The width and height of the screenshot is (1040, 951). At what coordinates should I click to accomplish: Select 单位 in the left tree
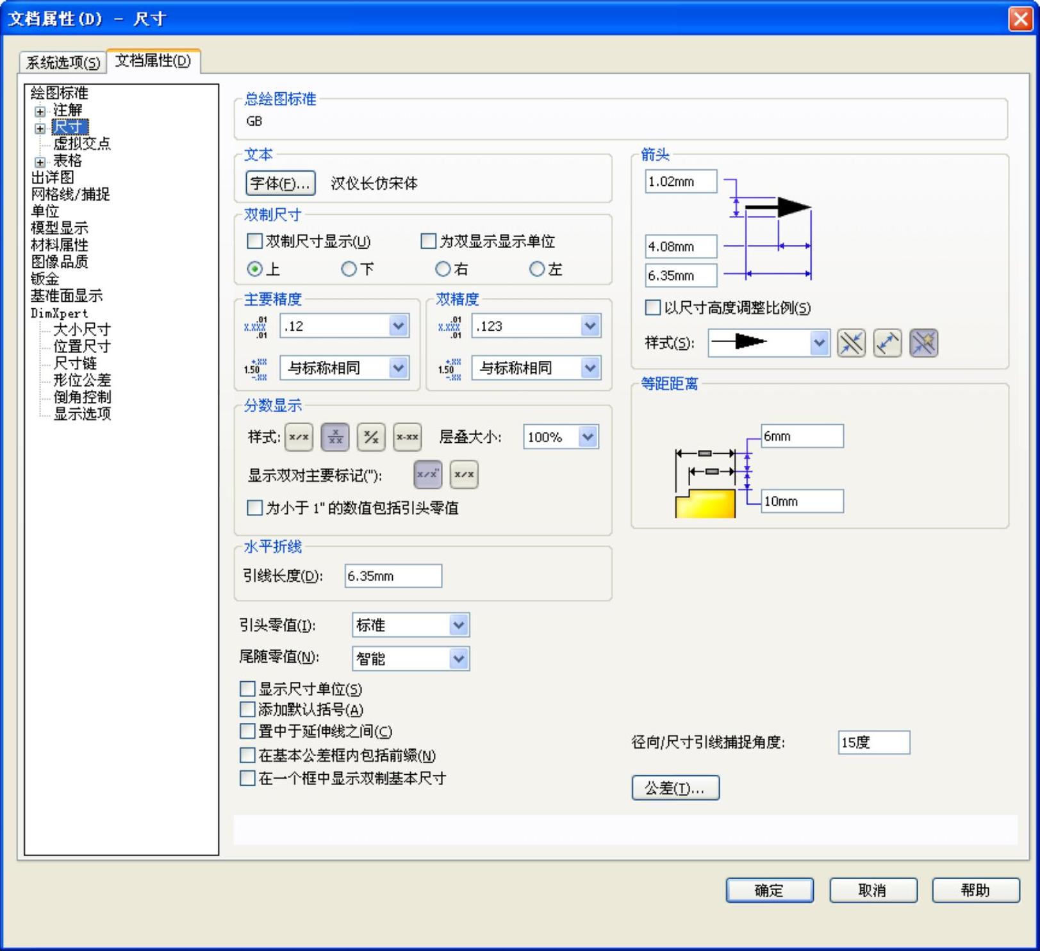point(45,211)
